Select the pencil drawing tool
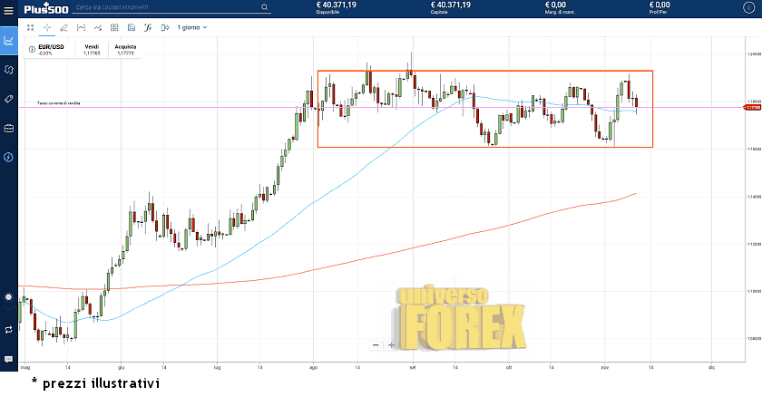Screen dimensions: 762x397 (63, 27)
